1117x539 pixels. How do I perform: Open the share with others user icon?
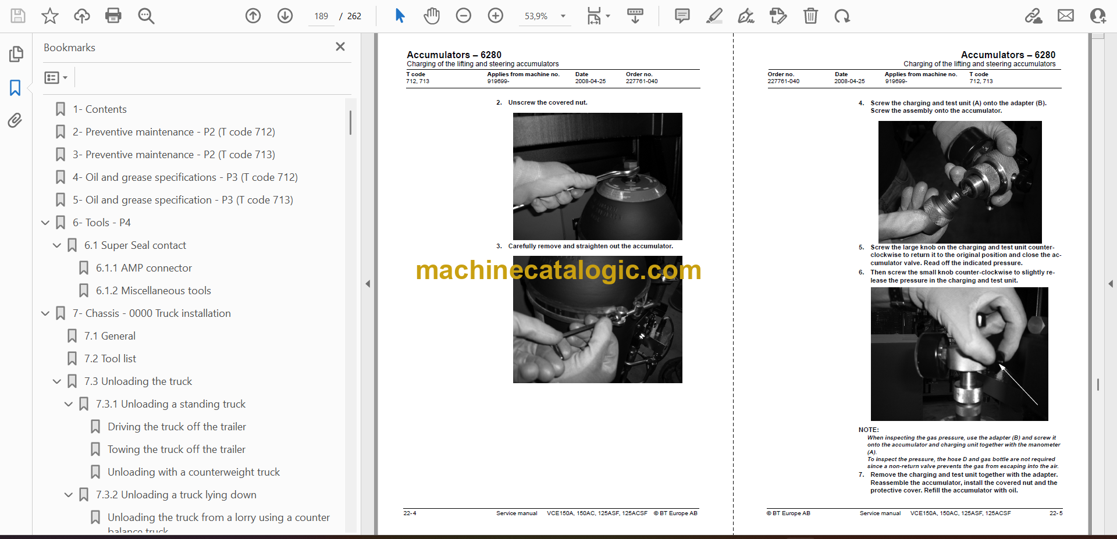(1098, 16)
